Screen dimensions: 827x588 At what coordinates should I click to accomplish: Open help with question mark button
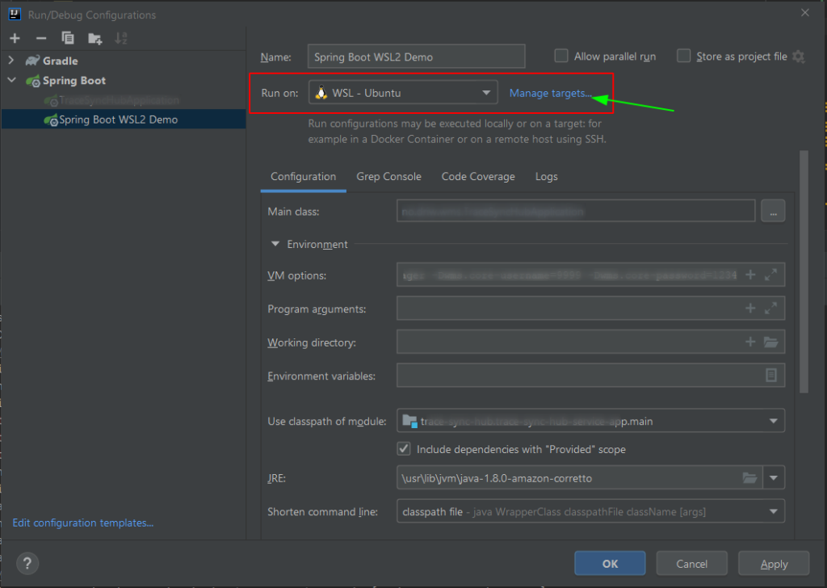click(27, 563)
